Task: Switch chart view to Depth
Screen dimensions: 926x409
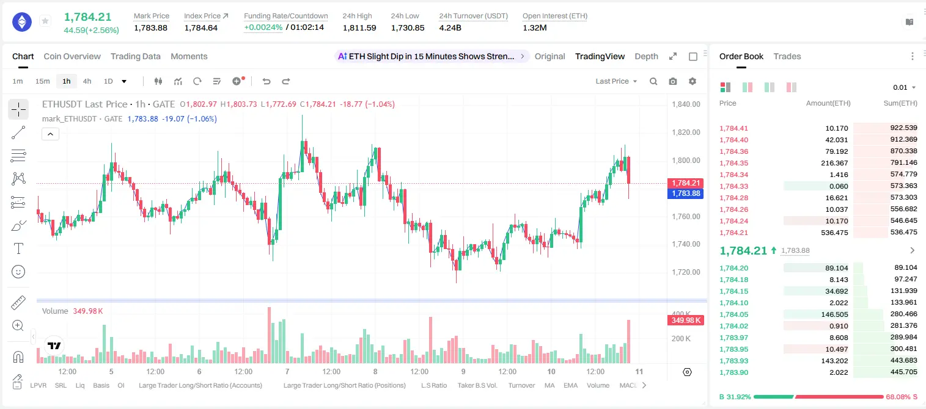Action: (x=646, y=56)
